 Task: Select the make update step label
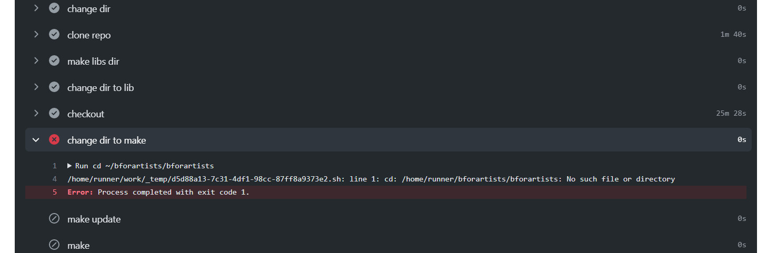click(94, 219)
